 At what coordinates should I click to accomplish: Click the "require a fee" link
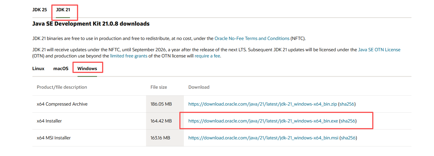tap(207, 56)
